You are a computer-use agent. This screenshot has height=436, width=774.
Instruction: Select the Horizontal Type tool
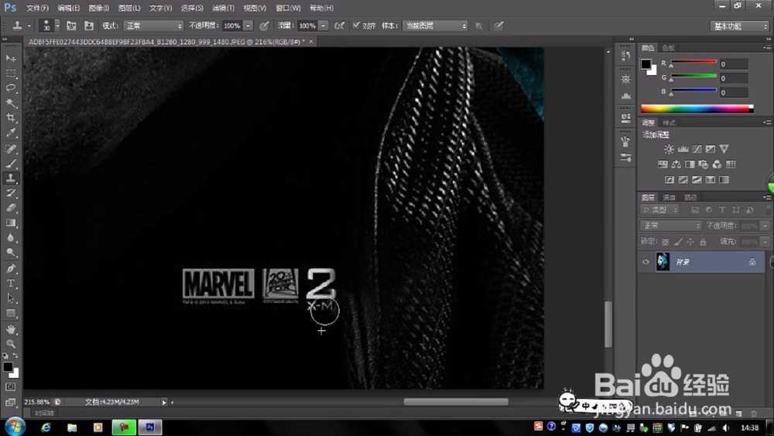tap(11, 283)
